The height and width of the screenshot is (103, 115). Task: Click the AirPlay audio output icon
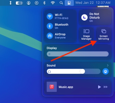point(106,71)
